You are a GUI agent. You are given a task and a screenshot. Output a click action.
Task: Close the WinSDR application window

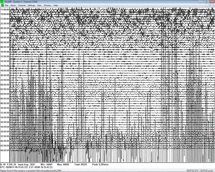click(x=213, y=2)
